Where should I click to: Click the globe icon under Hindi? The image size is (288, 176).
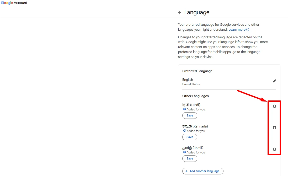tap(184, 109)
